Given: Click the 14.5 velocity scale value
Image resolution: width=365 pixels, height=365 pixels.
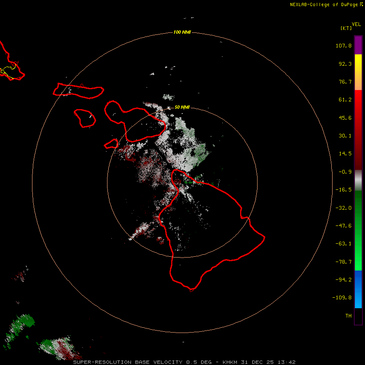Looking at the screenshot, I should point(345,154).
